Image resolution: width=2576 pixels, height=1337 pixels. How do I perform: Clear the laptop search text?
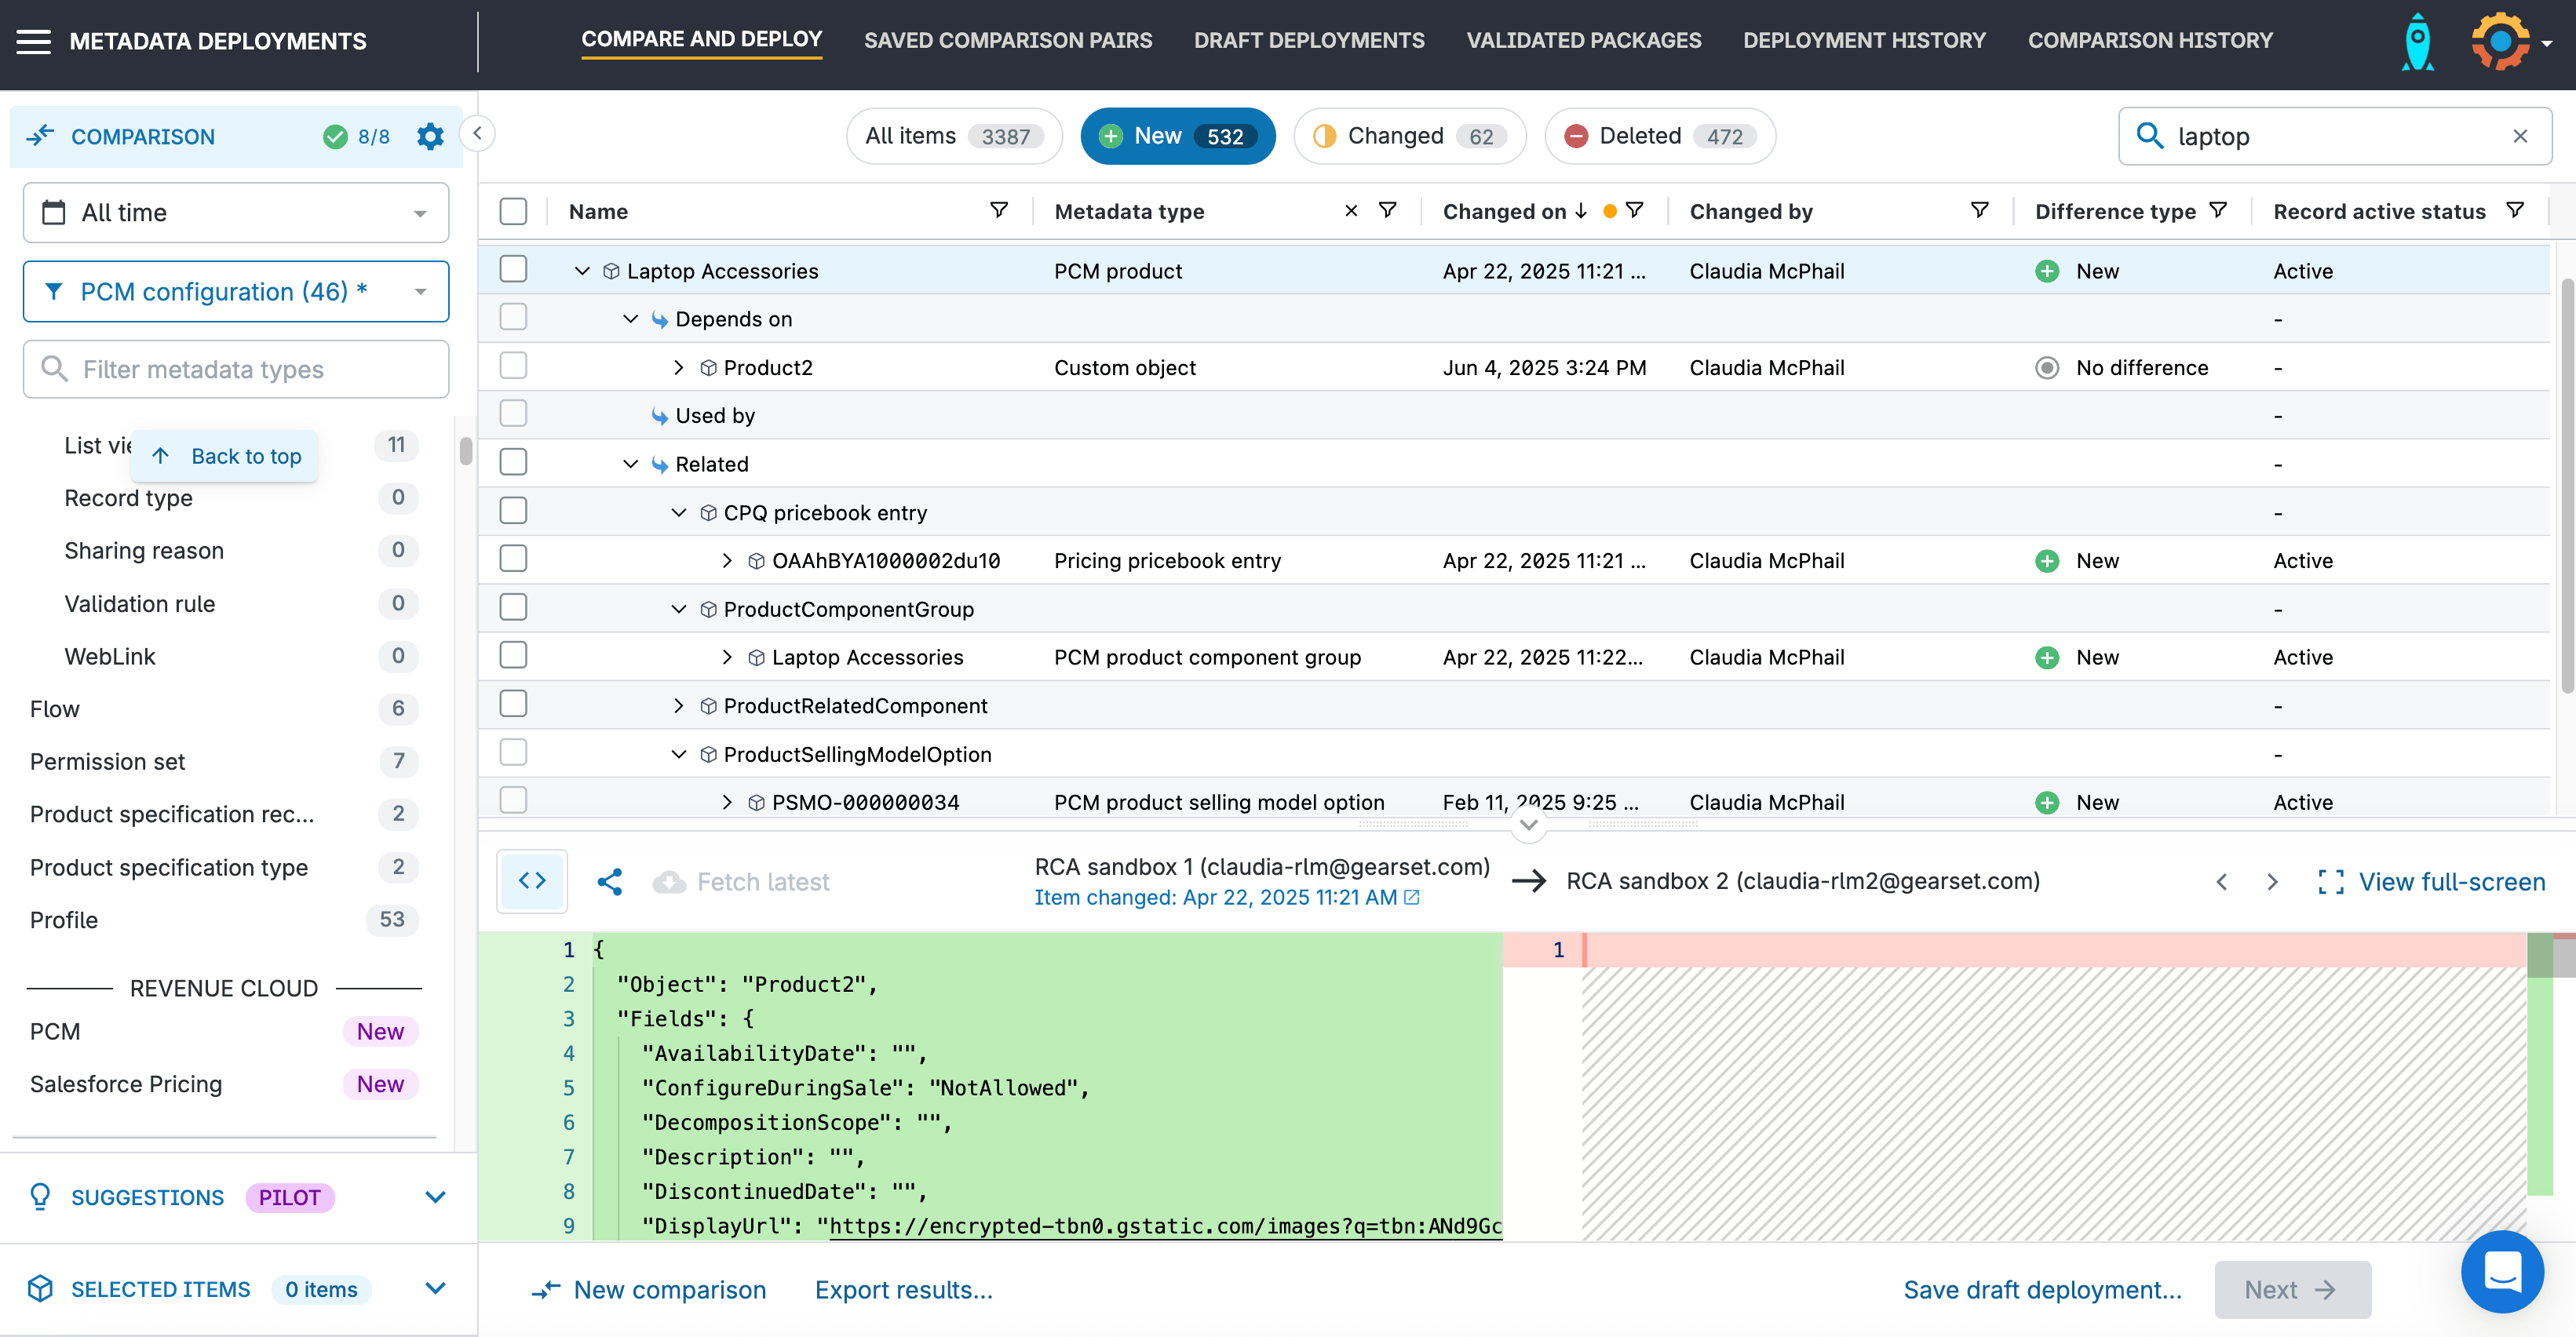point(2520,136)
